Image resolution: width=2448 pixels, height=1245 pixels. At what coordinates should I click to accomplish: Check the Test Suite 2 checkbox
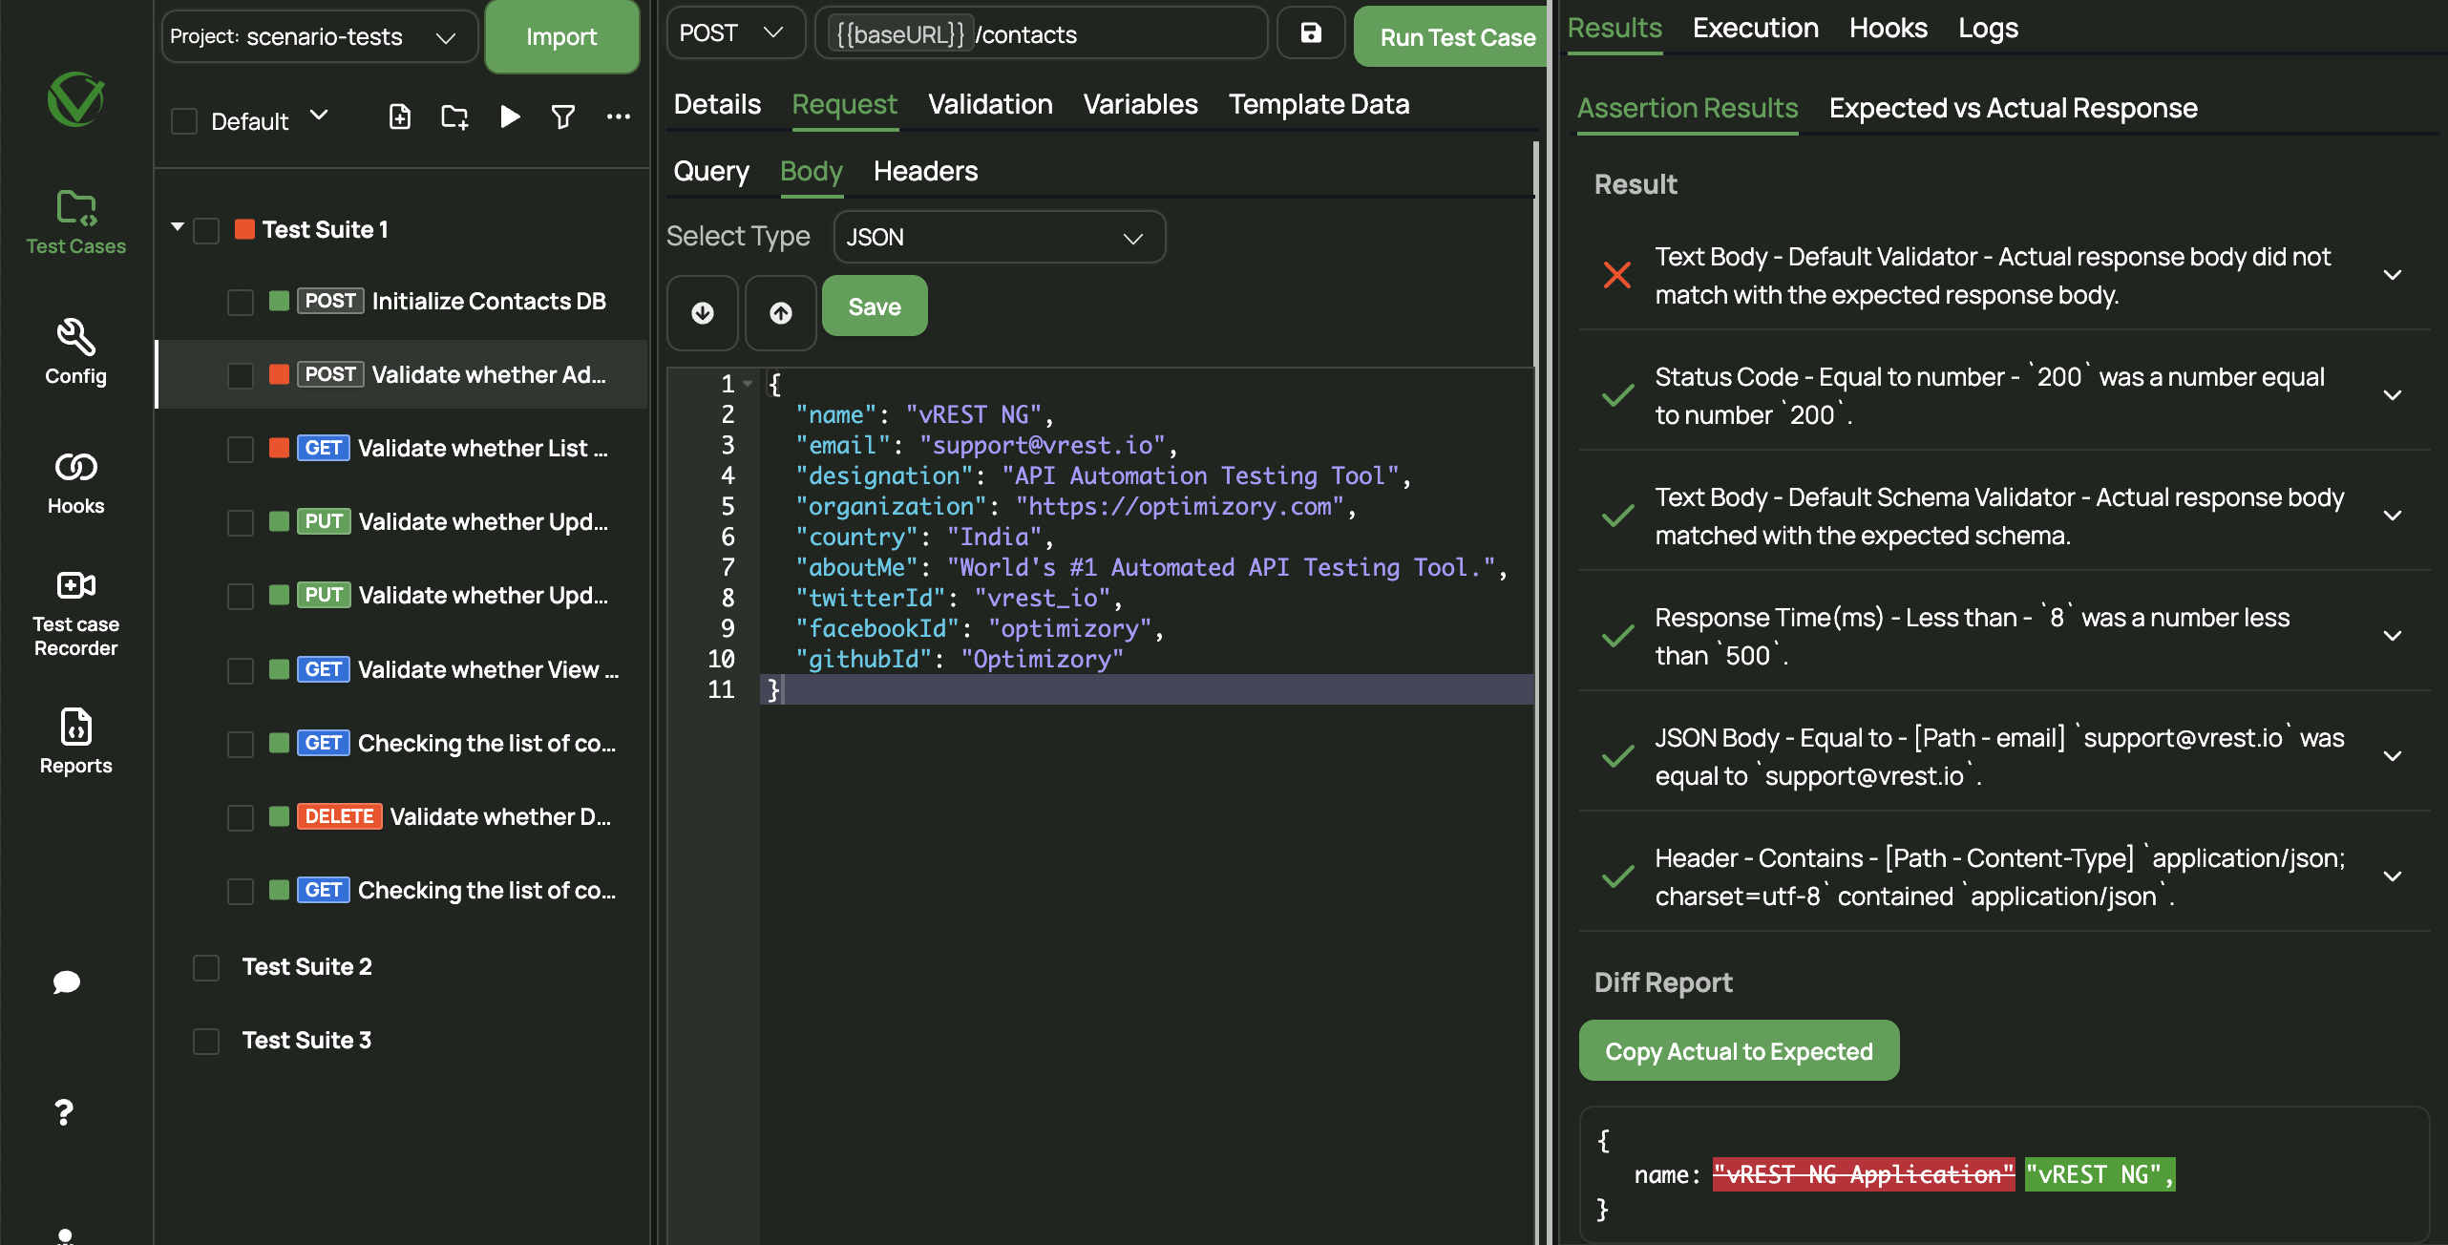[206, 967]
